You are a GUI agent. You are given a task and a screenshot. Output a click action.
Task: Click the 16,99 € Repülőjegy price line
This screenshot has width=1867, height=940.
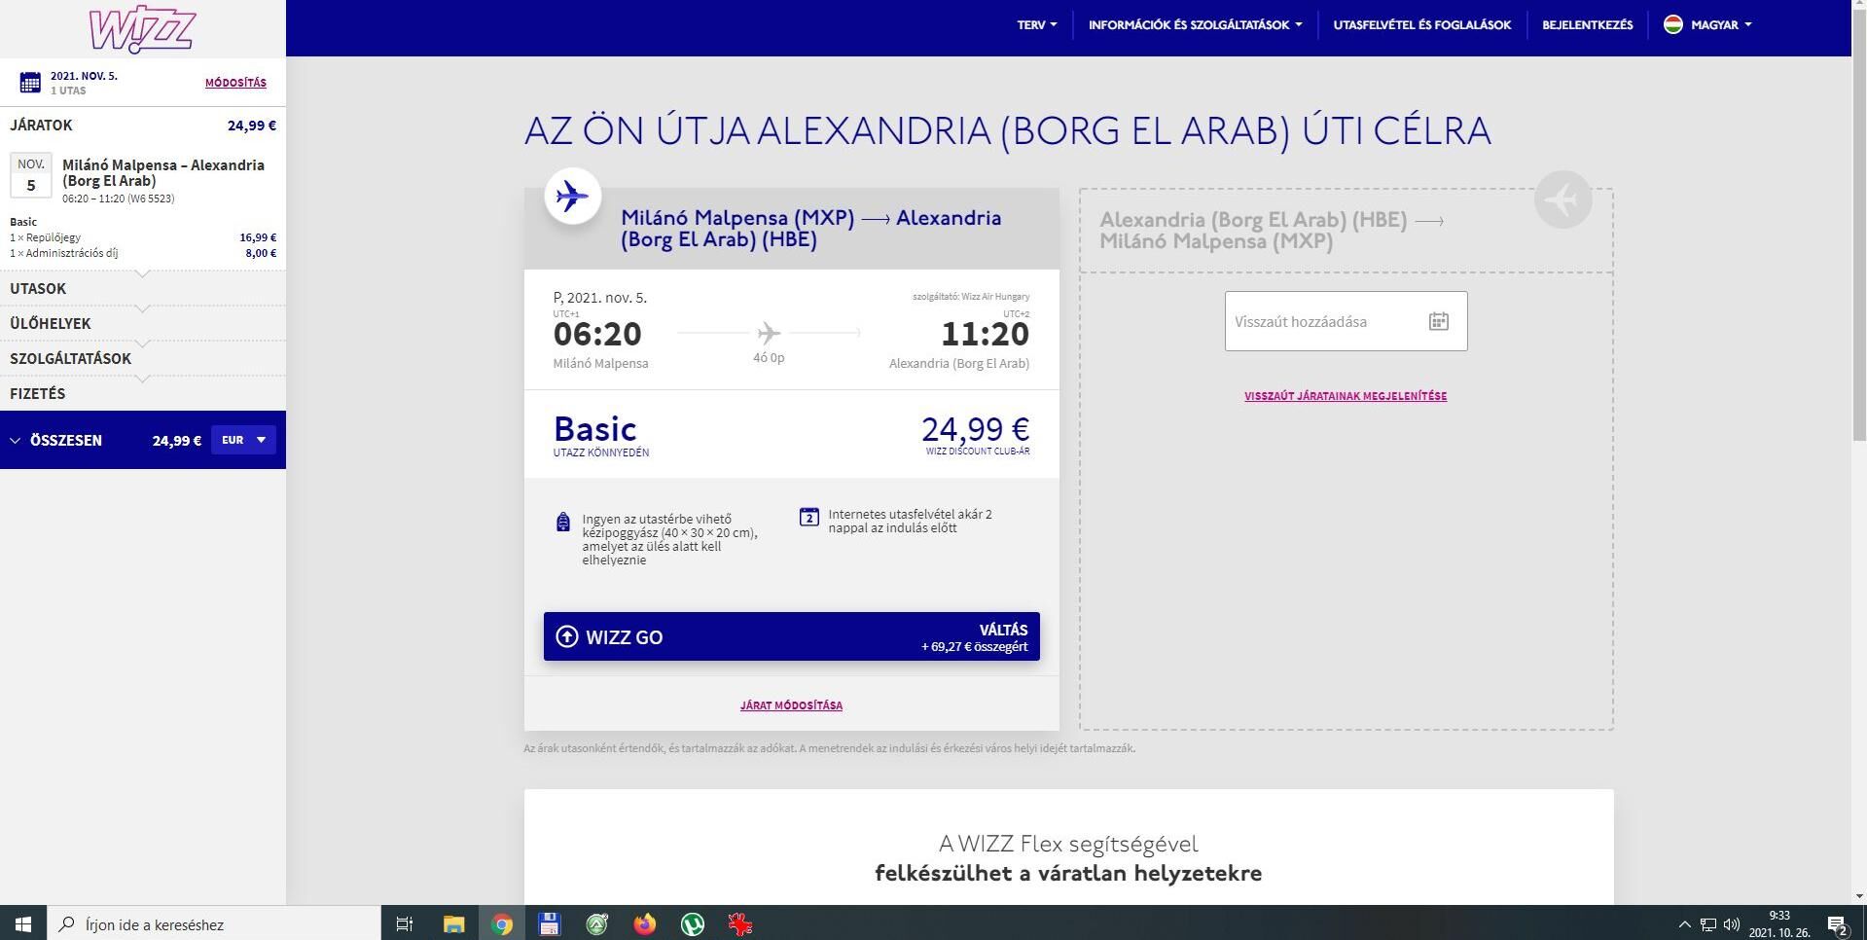[x=143, y=237]
